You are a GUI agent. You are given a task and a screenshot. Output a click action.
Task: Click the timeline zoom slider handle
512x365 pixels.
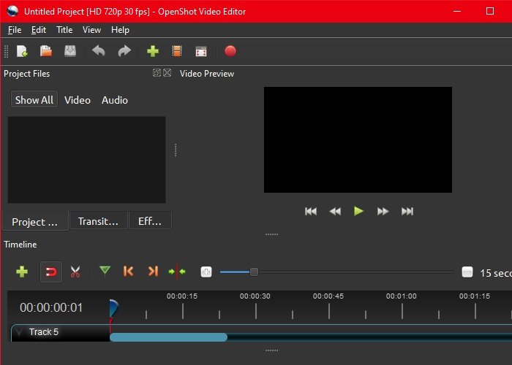(x=254, y=272)
